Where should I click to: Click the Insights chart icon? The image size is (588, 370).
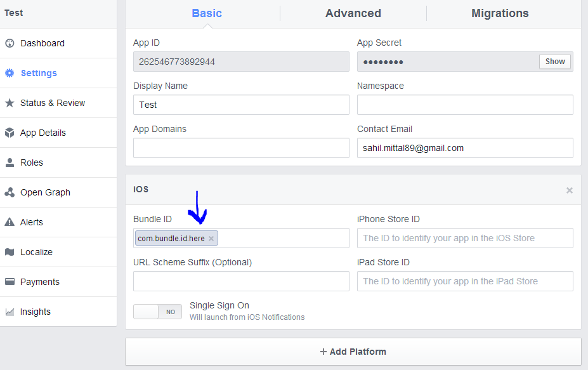[10, 312]
